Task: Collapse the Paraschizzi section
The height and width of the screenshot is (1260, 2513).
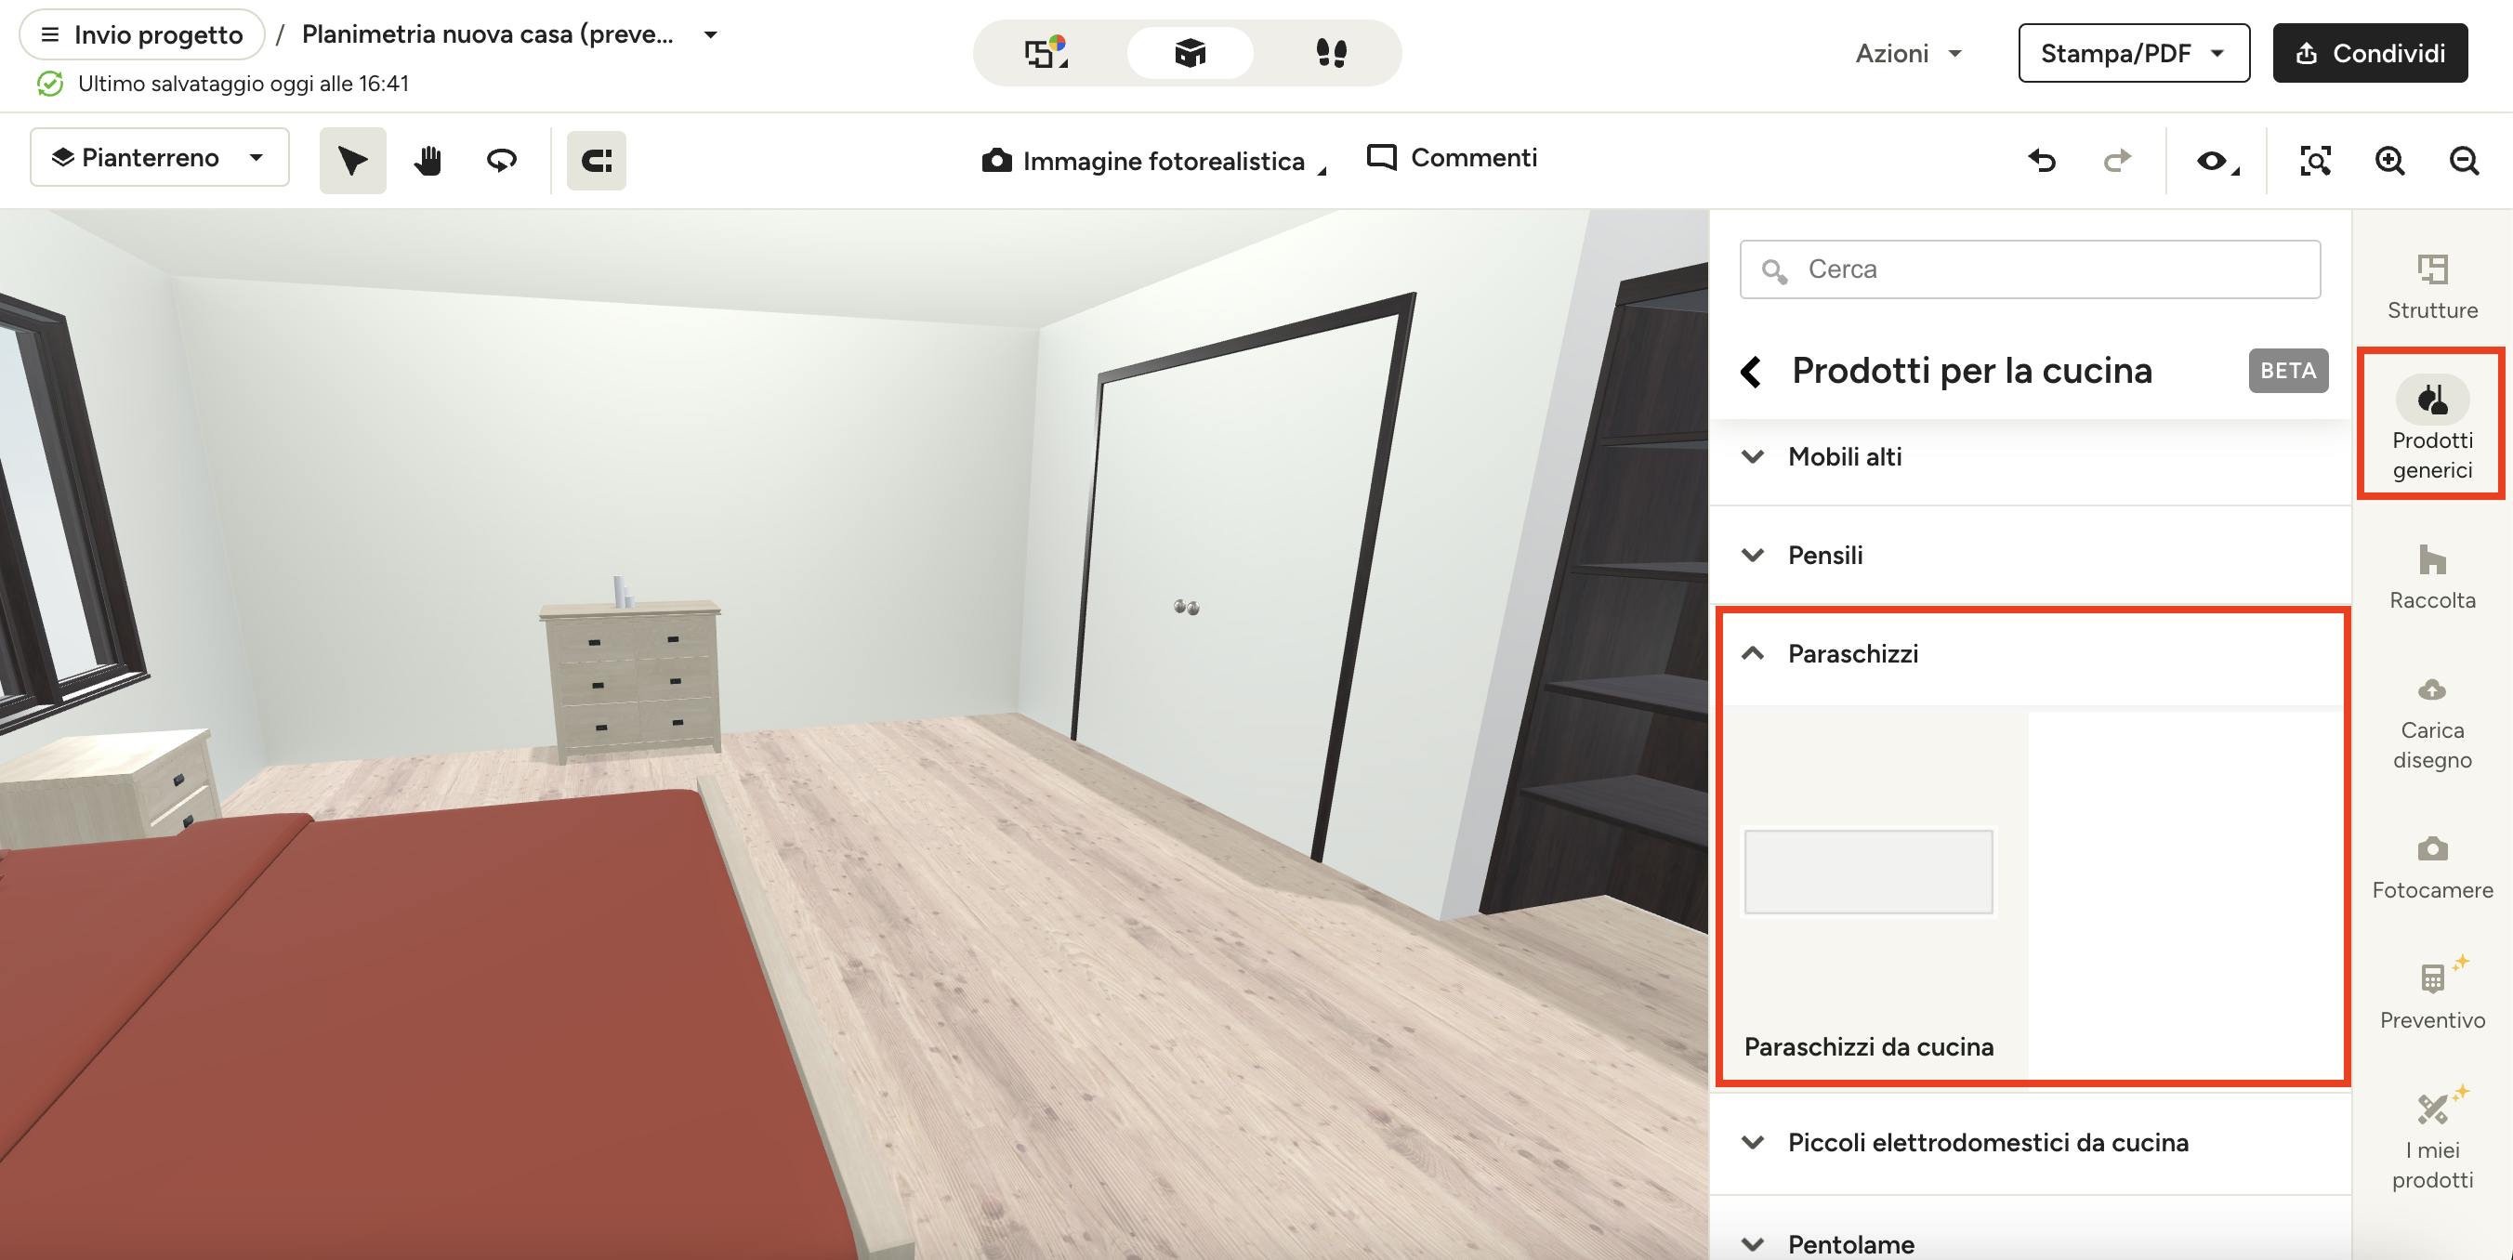Action: [x=2029, y=653]
